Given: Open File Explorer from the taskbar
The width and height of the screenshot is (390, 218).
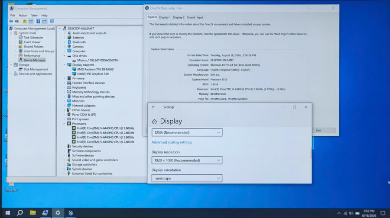Looking at the screenshot, I should click(32, 213).
